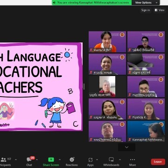Click the red Leave button
The width and height of the screenshot is (168, 168).
pos(158,162)
